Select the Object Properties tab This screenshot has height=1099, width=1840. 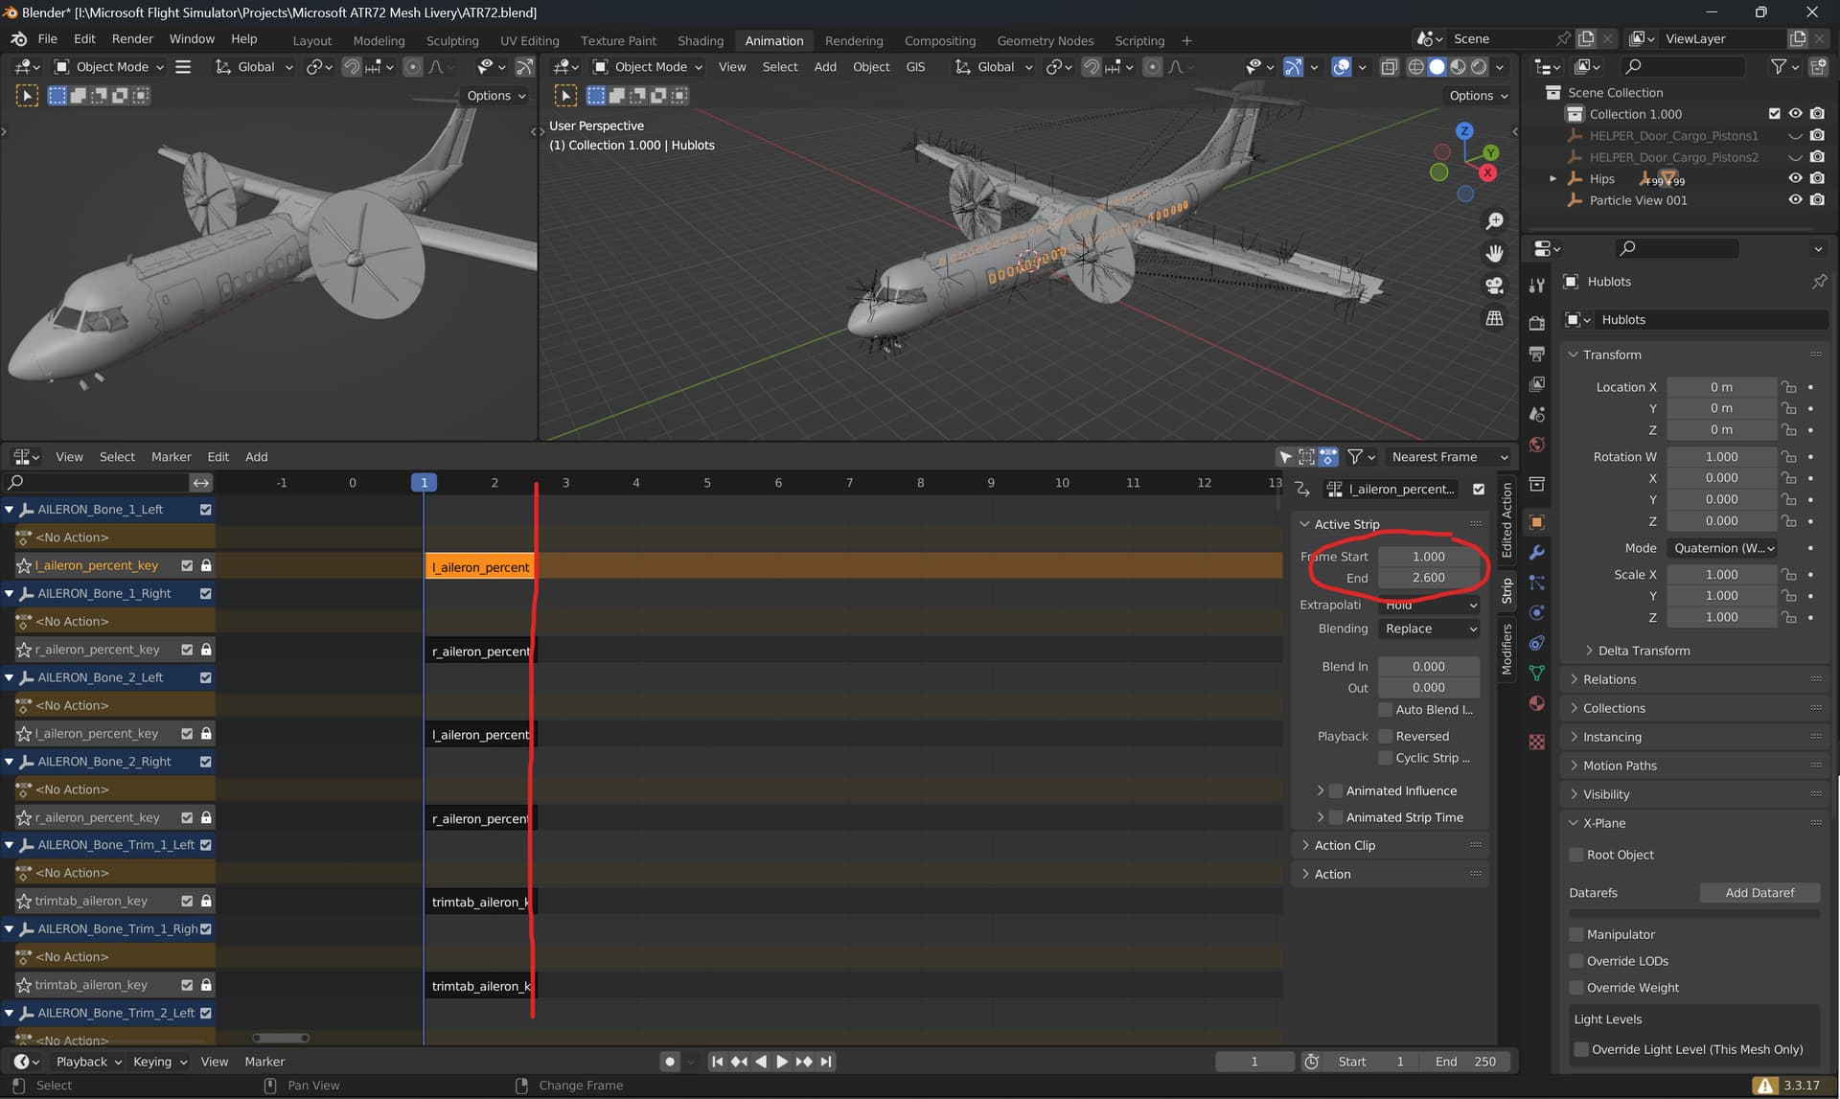click(x=1536, y=522)
